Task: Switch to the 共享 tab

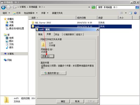Action: click(49, 34)
